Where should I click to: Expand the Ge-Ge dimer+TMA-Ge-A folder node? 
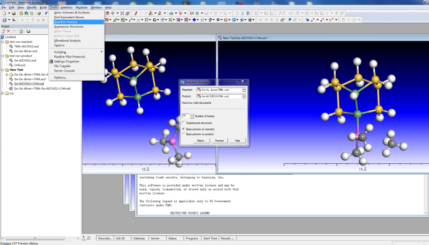tap(6, 74)
